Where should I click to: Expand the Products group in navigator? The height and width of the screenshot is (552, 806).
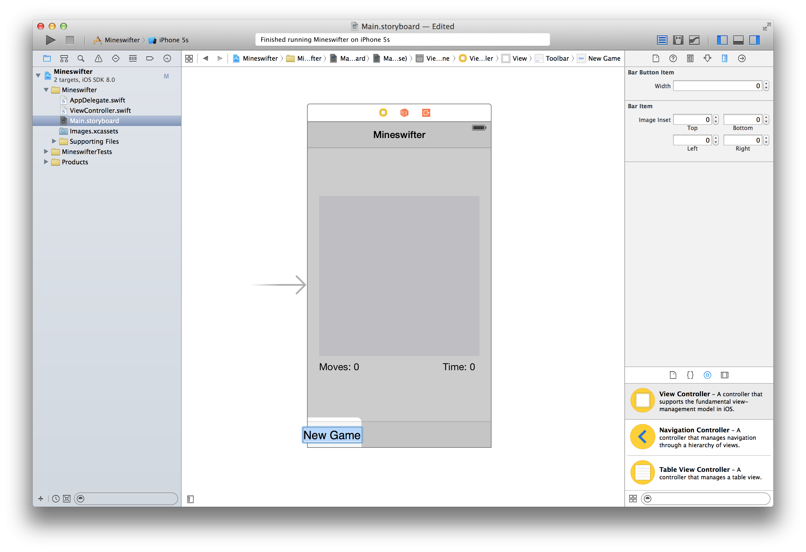point(46,162)
